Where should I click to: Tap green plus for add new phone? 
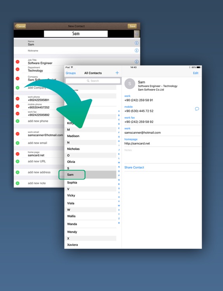click(x=17, y=121)
